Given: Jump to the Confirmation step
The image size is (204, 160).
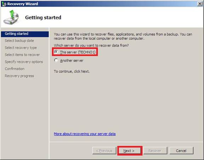Looking at the screenshot, I should pos(15,69).
